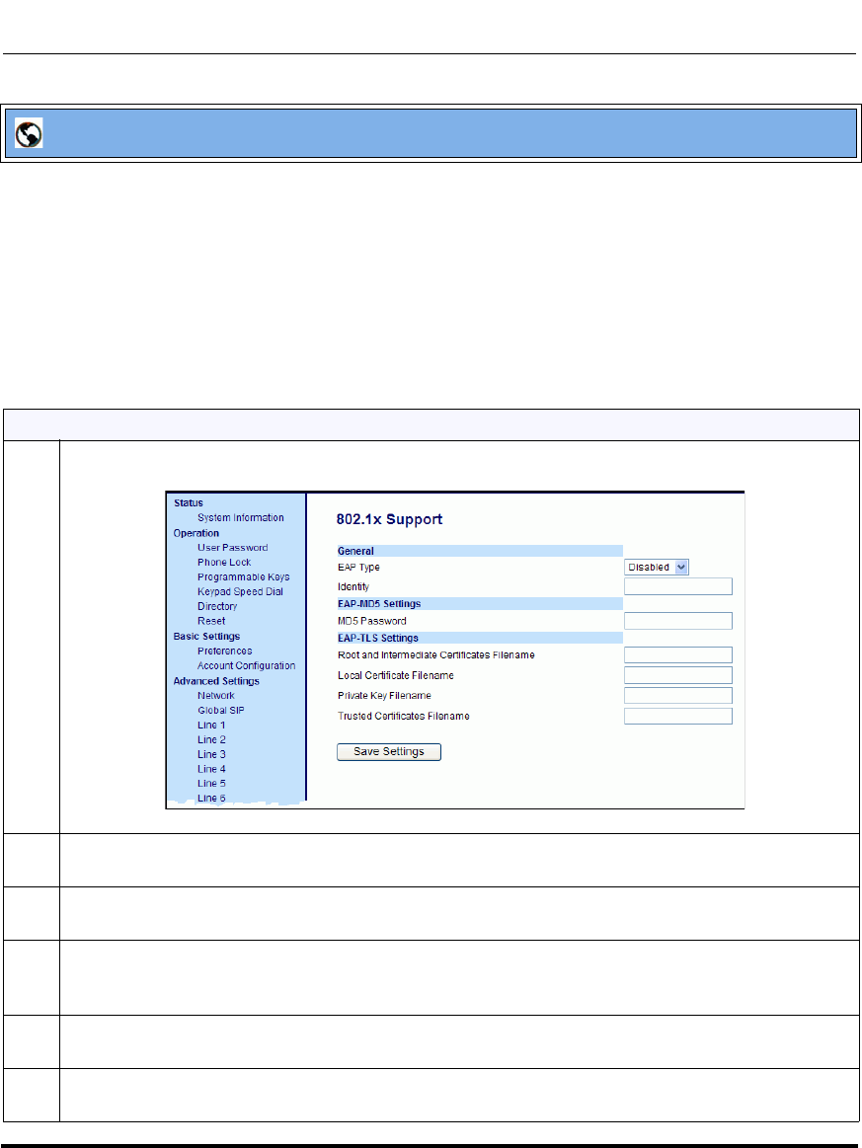Open Line 1 settings
Image resolution: width=862 pixels, height=1148 pixels.
pos(211,725)
